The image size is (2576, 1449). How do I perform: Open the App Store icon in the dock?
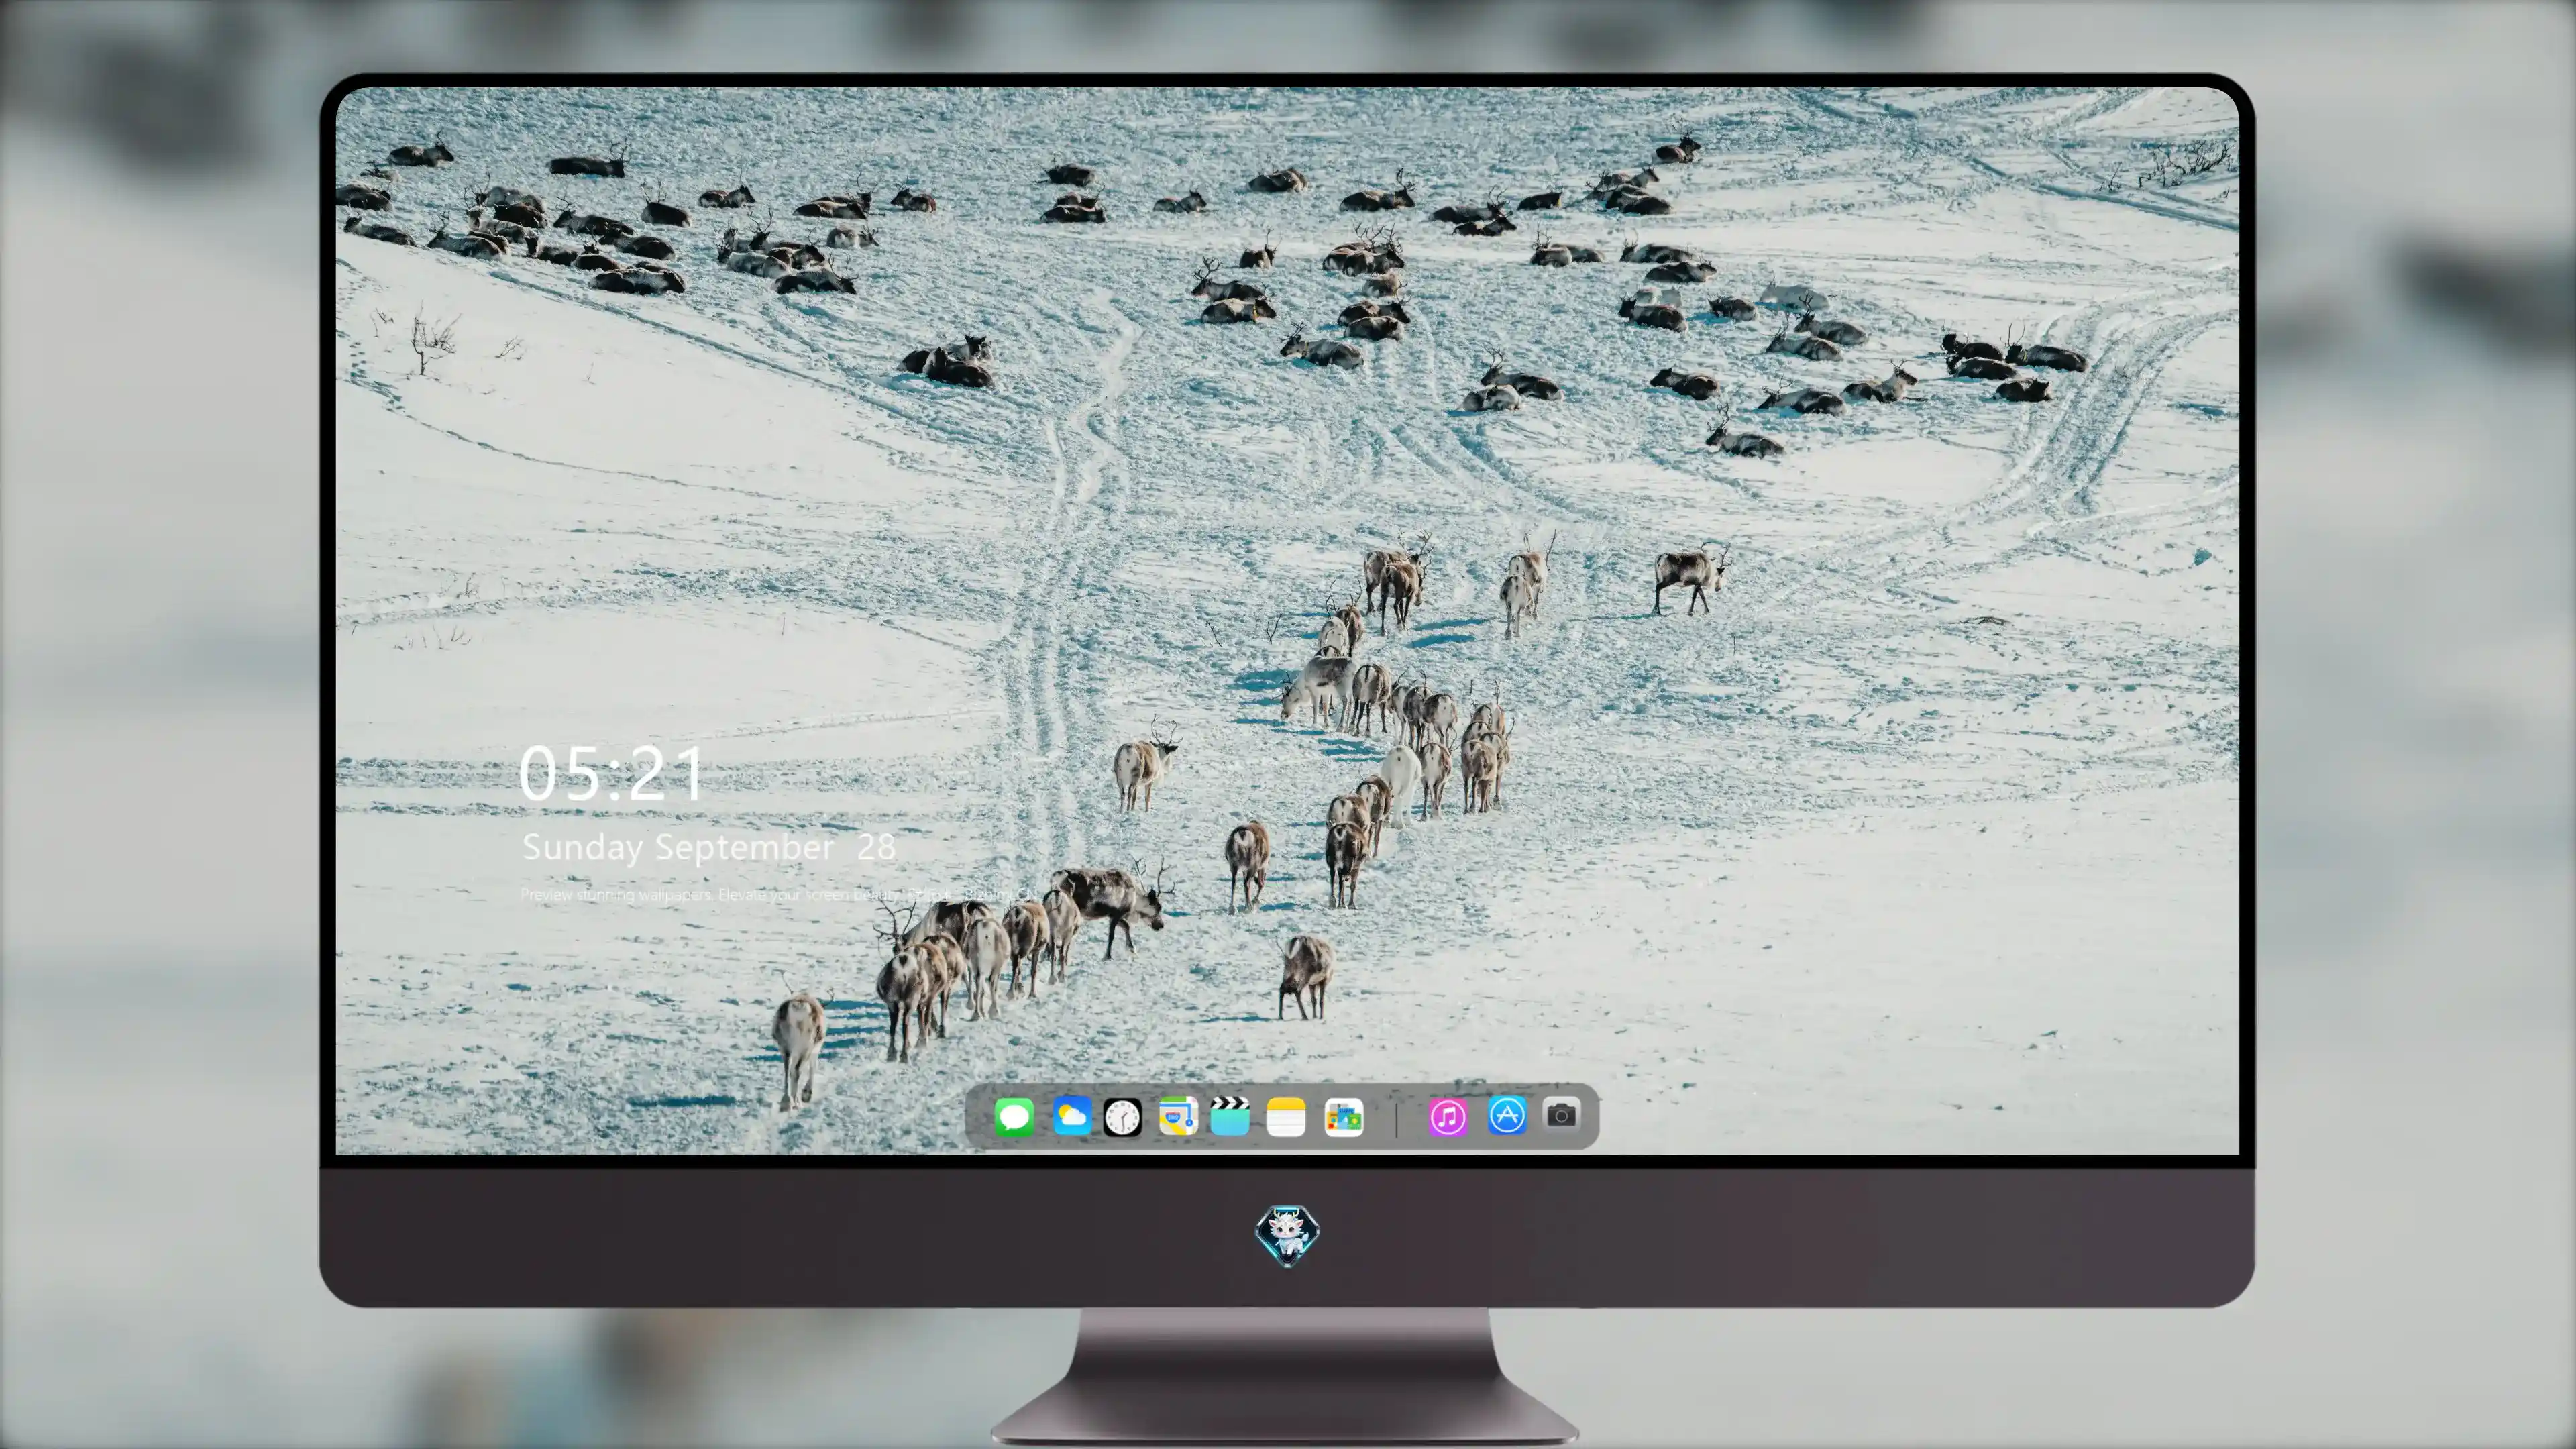(1506, 1116)
